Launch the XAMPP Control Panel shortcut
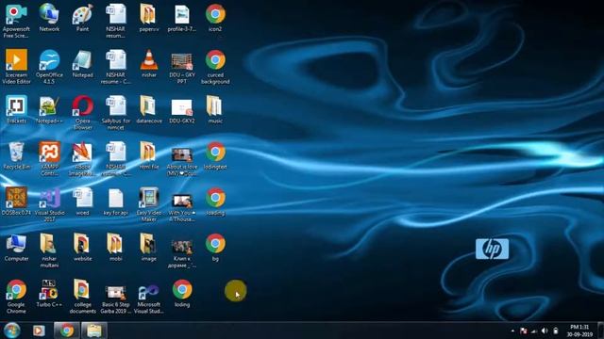The width and height of the screenshot is (604, 339). tap(49, 158)
